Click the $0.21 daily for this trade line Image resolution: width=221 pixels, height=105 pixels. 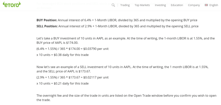point(62,83)
